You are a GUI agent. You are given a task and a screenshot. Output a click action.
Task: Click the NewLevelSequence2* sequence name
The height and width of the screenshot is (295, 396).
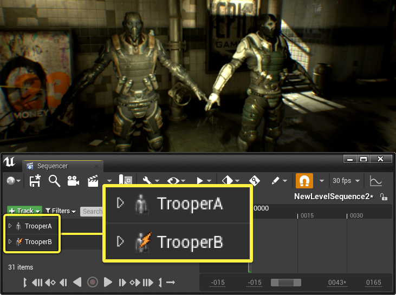click(334, 196)
